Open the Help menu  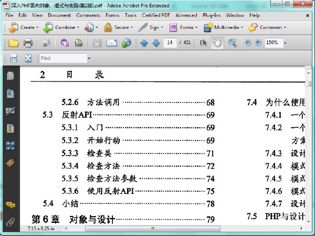[x=255, y=15]
